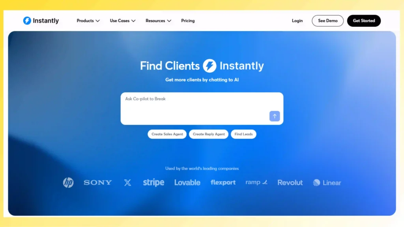Select the Create Sales Agent chip
This screenshot has height=227, width=404.
point(167,134)
